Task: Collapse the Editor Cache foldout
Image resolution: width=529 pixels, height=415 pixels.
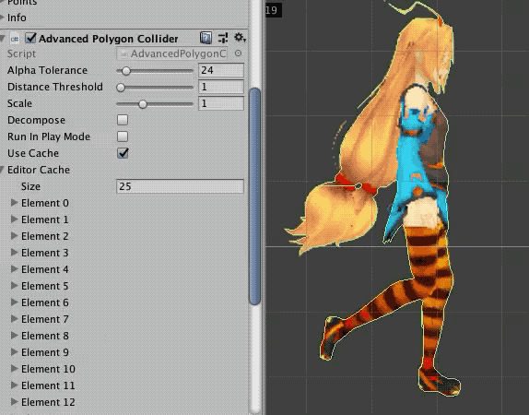Action: click(3, 170)
